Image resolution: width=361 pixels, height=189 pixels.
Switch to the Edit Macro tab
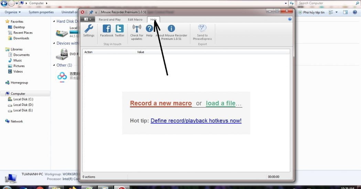coord(135,20)
